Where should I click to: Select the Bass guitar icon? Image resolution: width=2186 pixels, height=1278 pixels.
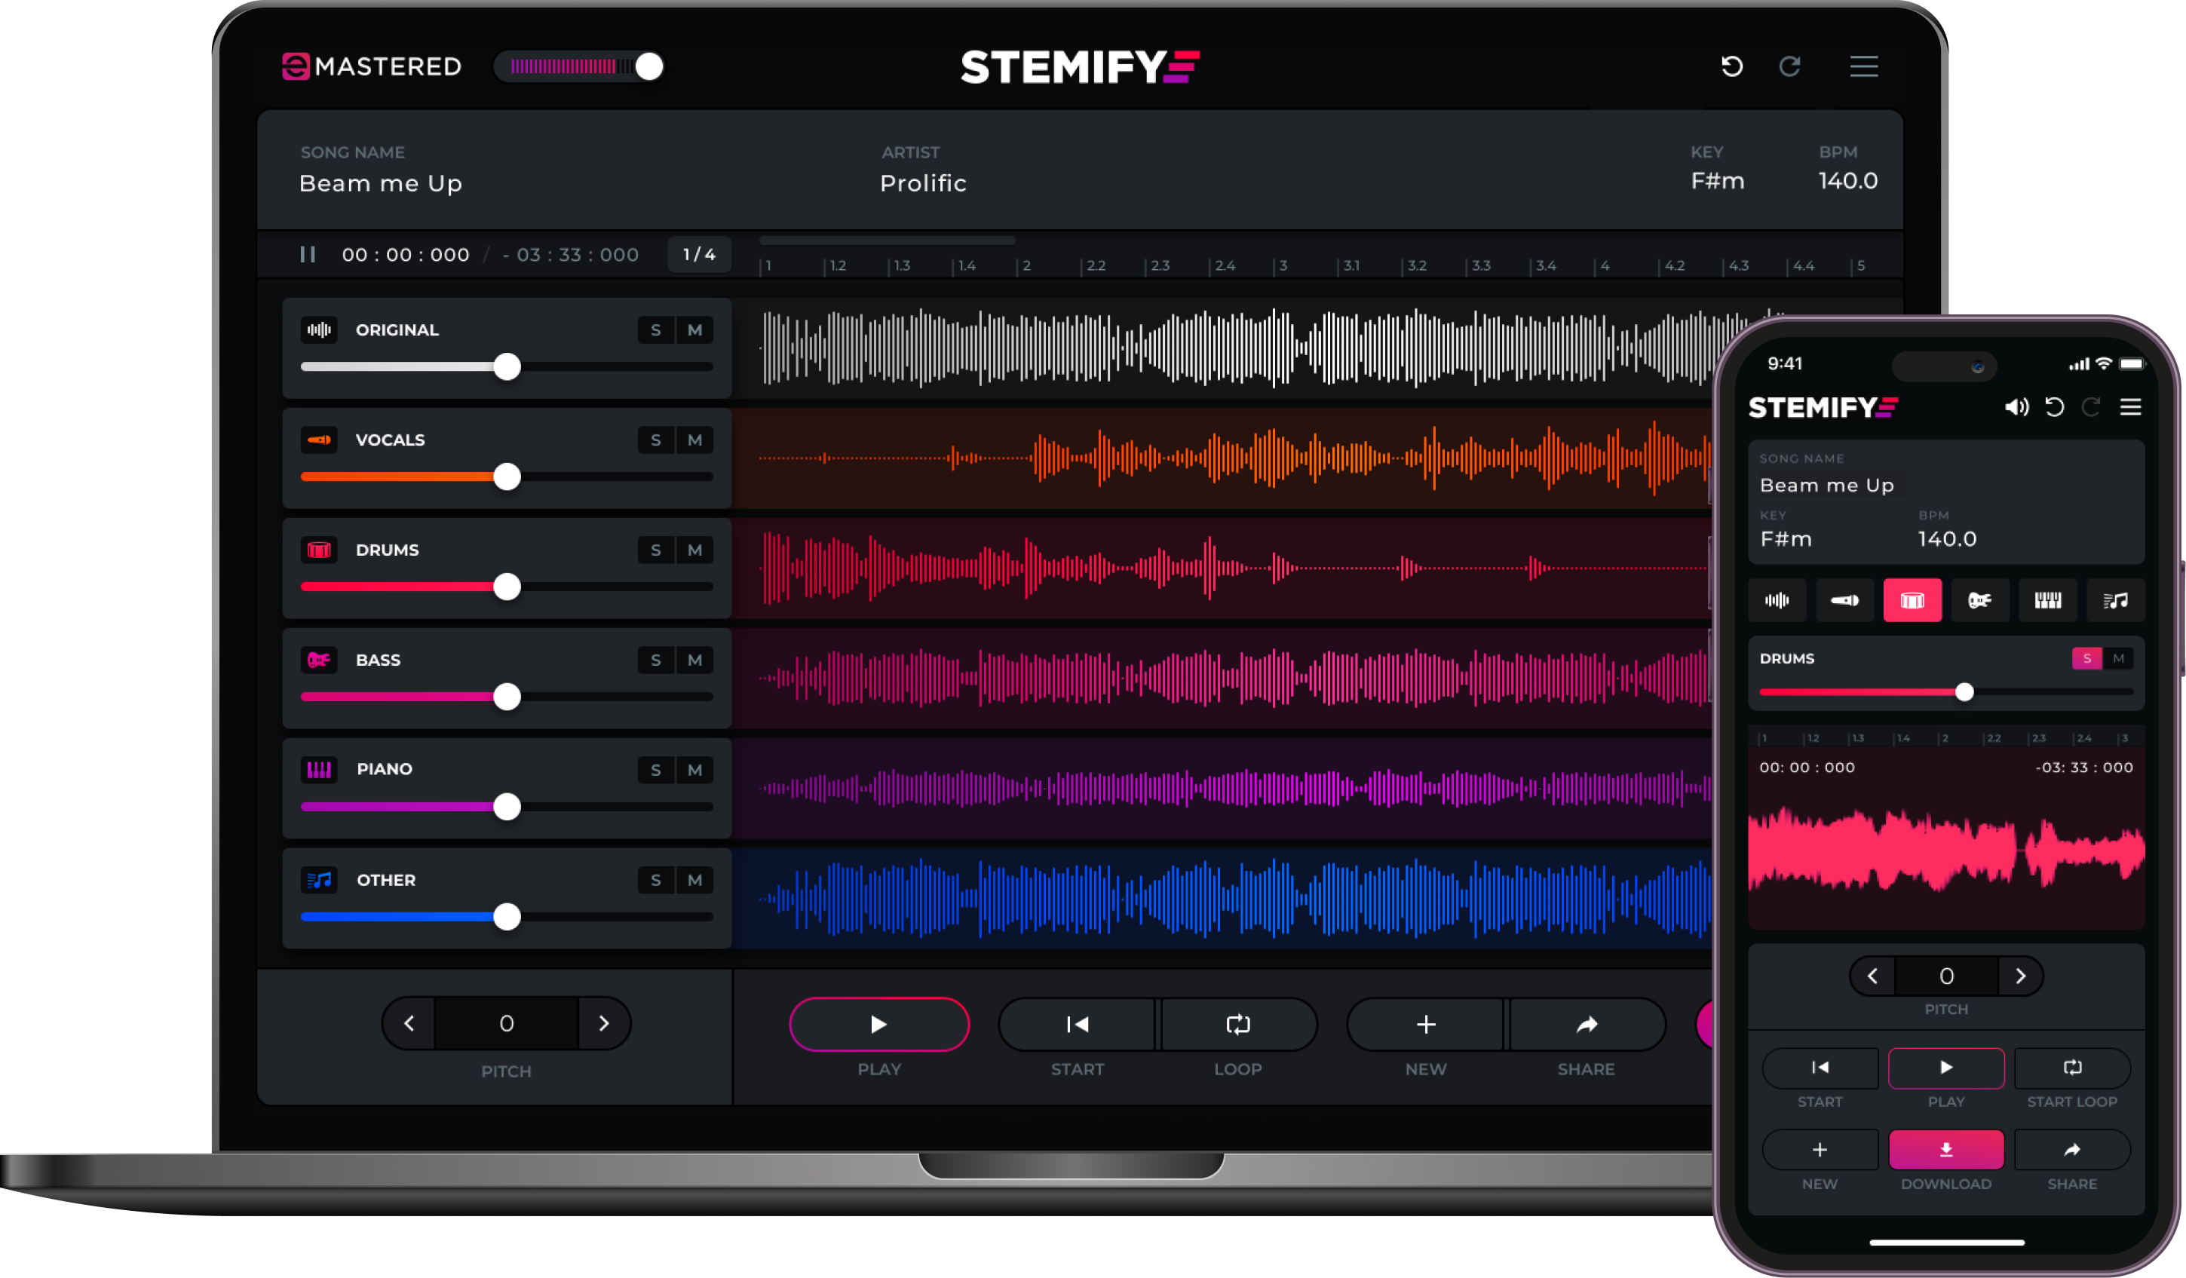click(318, 660)
